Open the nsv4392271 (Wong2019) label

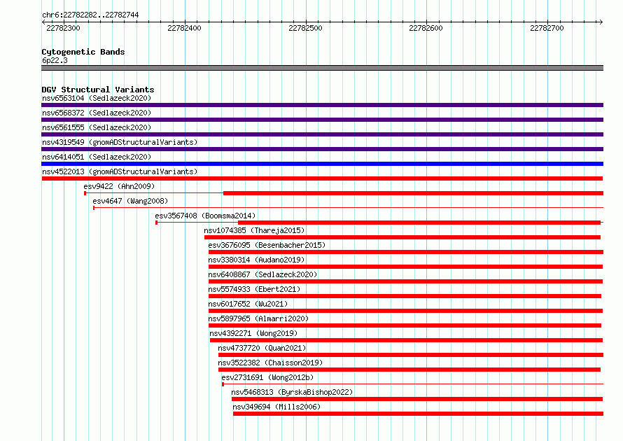253,333
